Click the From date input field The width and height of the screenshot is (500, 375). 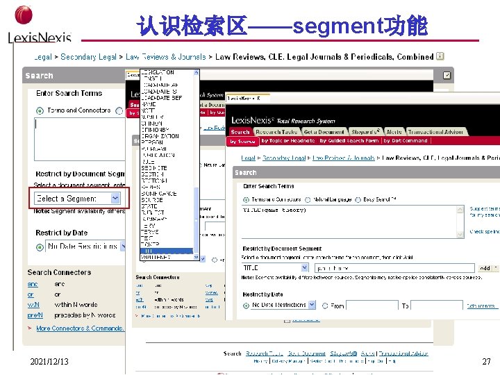372,306
